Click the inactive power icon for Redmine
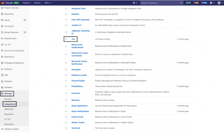 pyautogui.click(x=66, y=100)
